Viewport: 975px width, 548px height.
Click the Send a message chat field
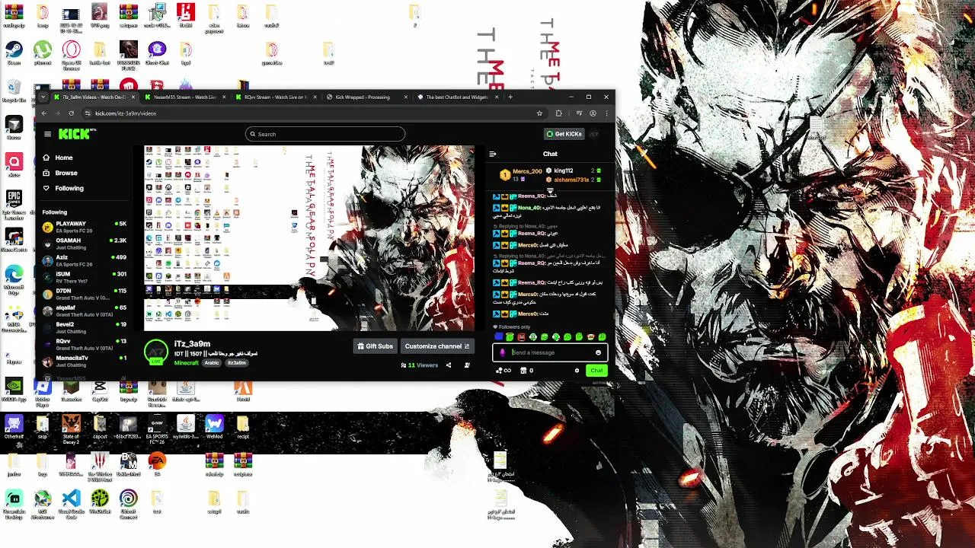[550, 352]
